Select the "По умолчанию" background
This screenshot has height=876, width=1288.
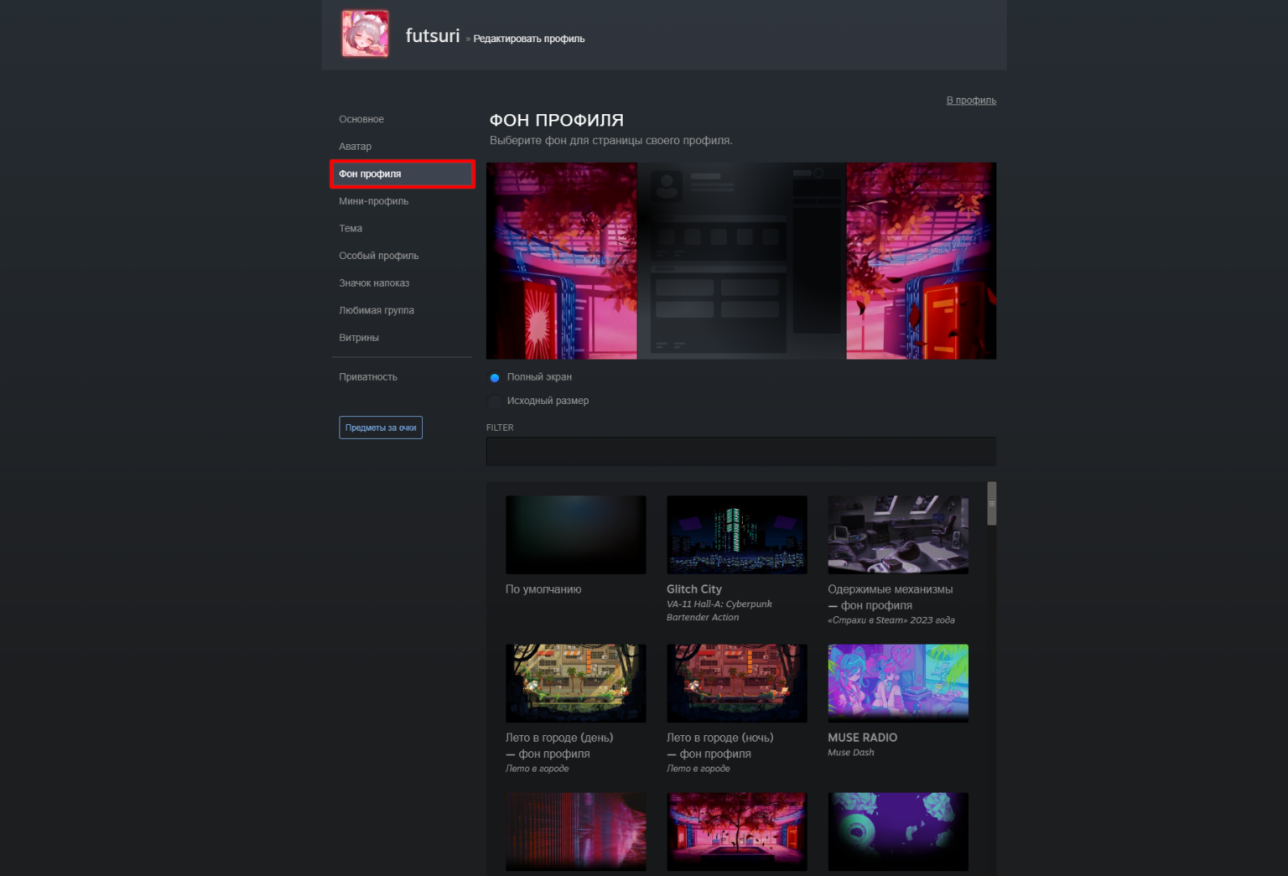click(x=575, y=534)
